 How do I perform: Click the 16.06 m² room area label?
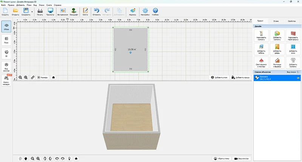pos(132,49)
